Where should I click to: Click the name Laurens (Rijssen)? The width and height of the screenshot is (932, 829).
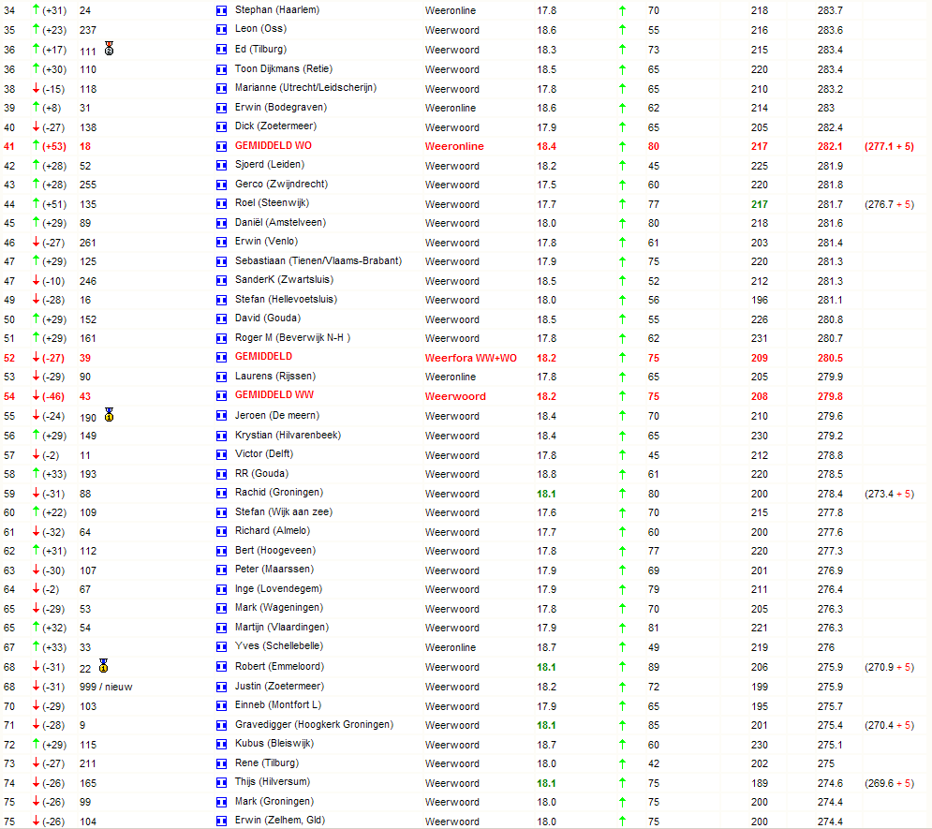275,377
